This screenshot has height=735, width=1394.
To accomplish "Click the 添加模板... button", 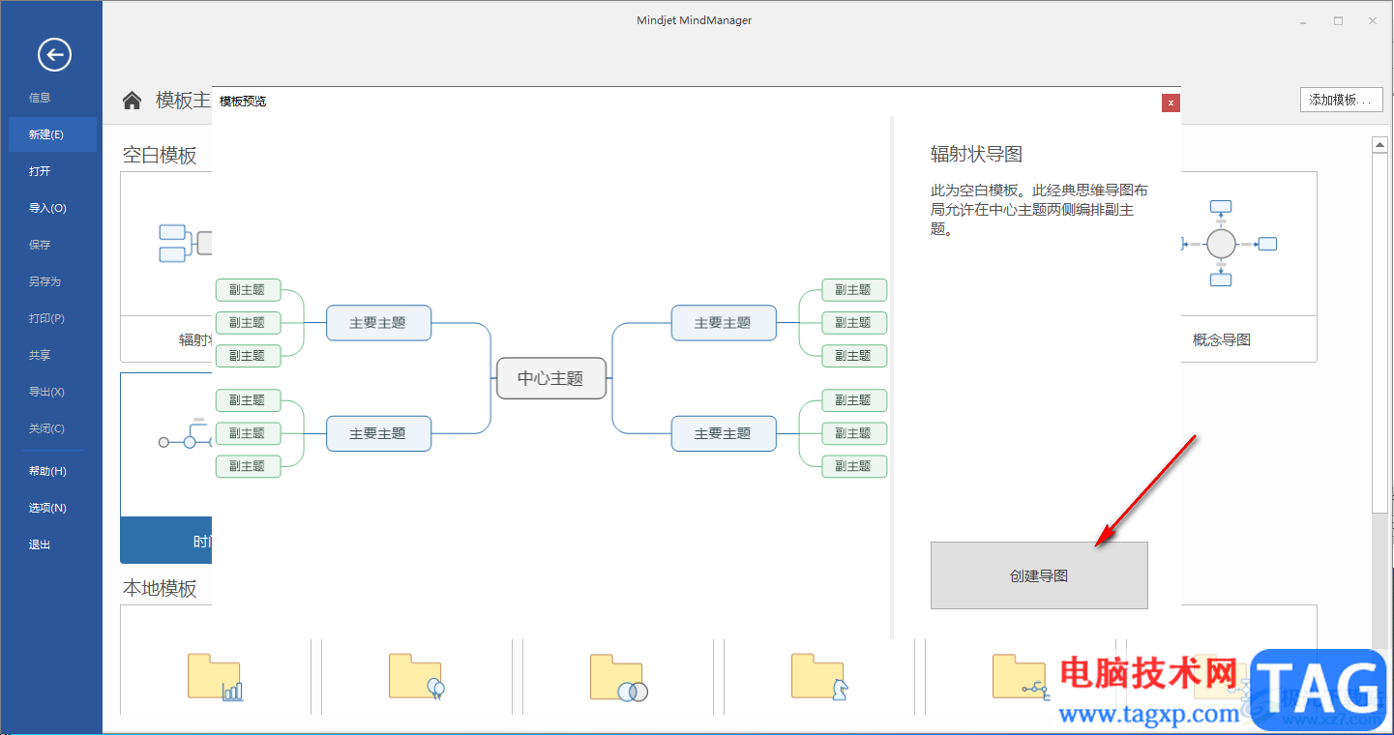I will pos(1341,100).
